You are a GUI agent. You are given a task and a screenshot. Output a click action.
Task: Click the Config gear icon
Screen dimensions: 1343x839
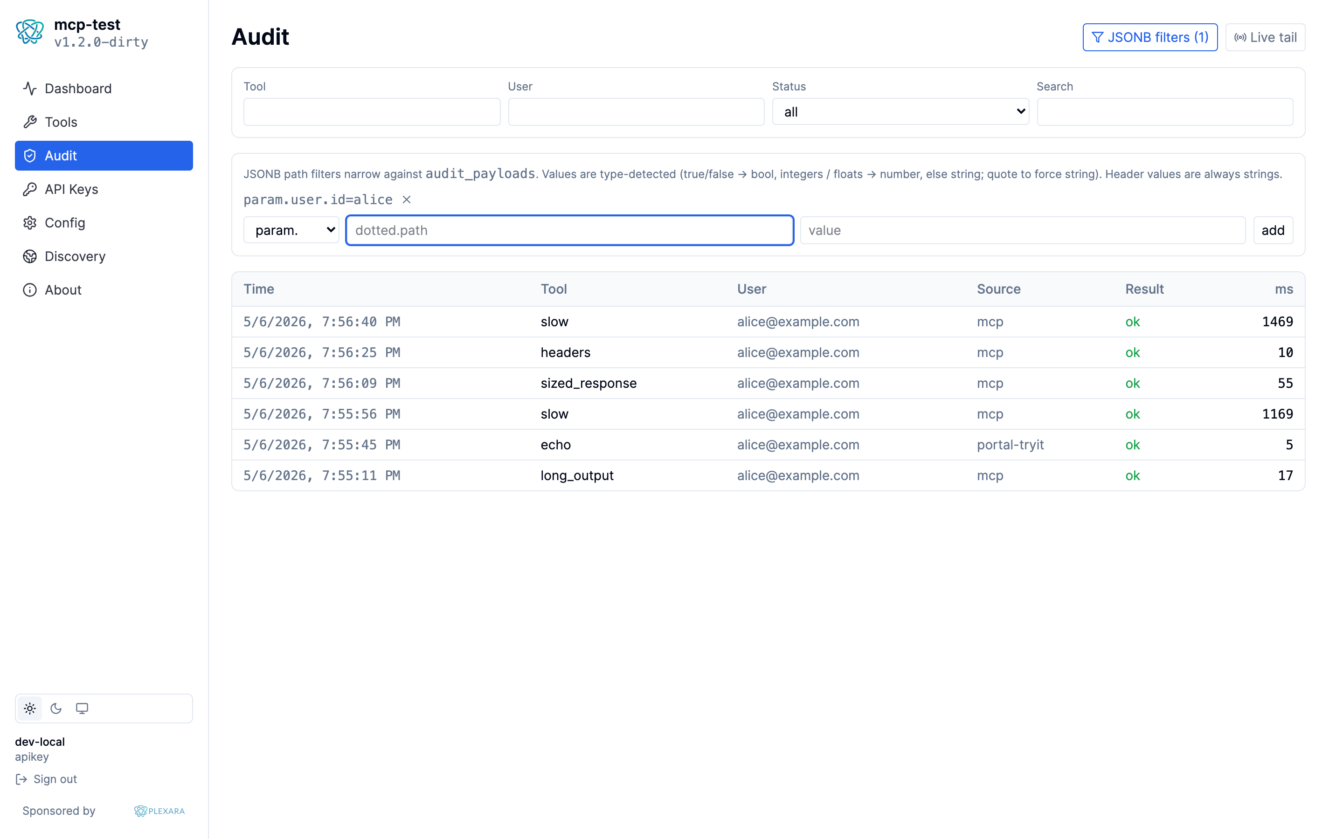[30, 222]
